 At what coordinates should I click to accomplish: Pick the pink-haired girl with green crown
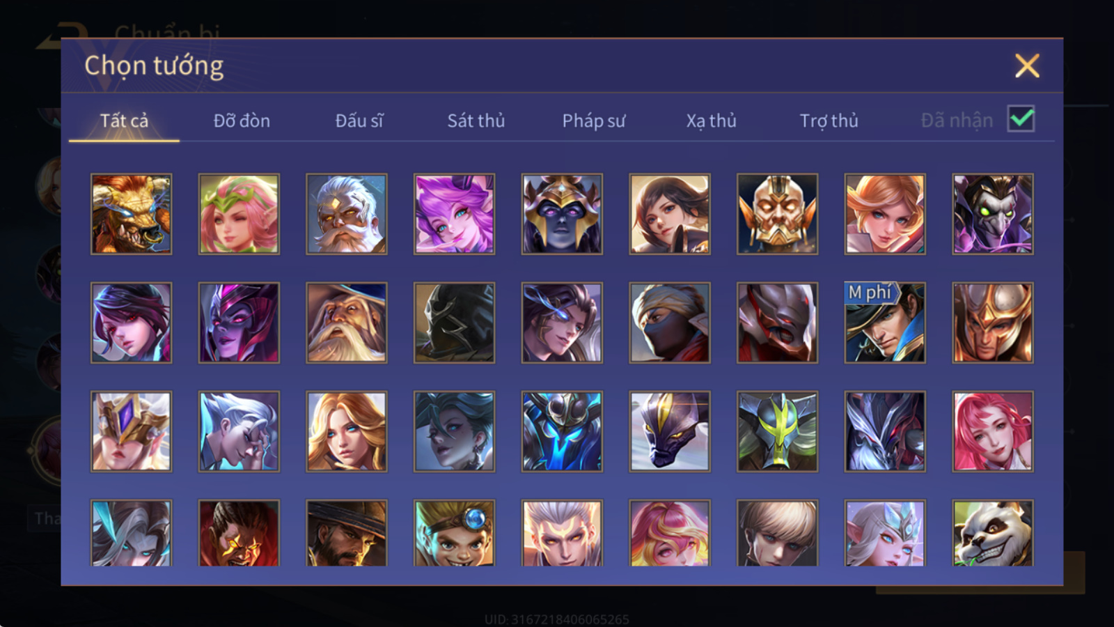tap(239, 214)
